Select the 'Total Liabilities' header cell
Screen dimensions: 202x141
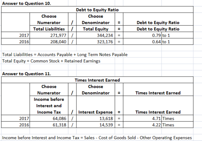(49, 29)
